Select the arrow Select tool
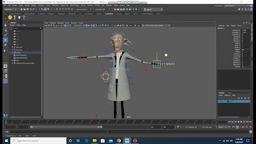This screenshot has width=256, height=144. tap(5, 25)
